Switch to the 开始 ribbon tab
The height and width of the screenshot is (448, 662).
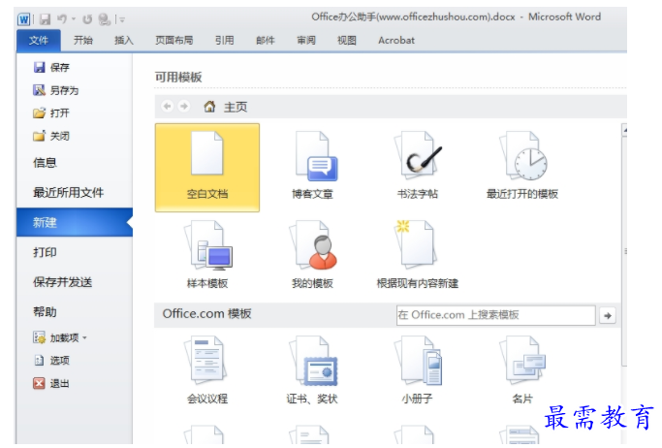click(82, 41)
